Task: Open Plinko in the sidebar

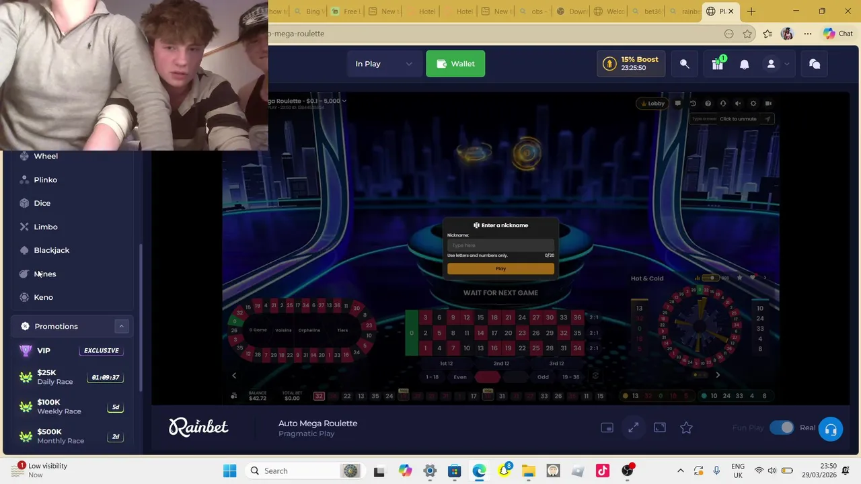Action: [46, 179]
